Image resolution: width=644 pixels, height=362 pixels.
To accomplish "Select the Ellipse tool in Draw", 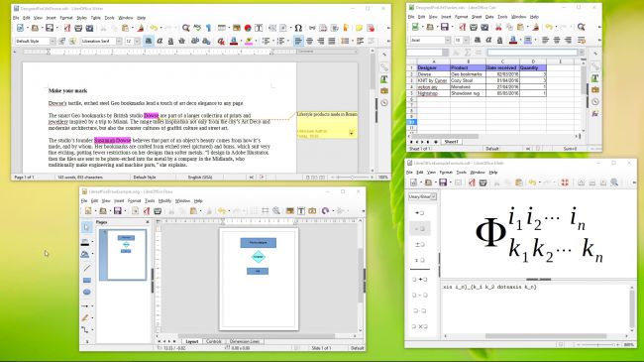I will (86, 292).
